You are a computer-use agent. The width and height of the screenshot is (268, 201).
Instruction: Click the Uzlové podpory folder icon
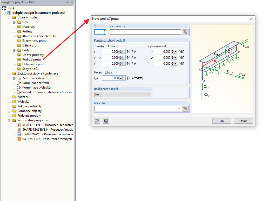click(19, 55)
